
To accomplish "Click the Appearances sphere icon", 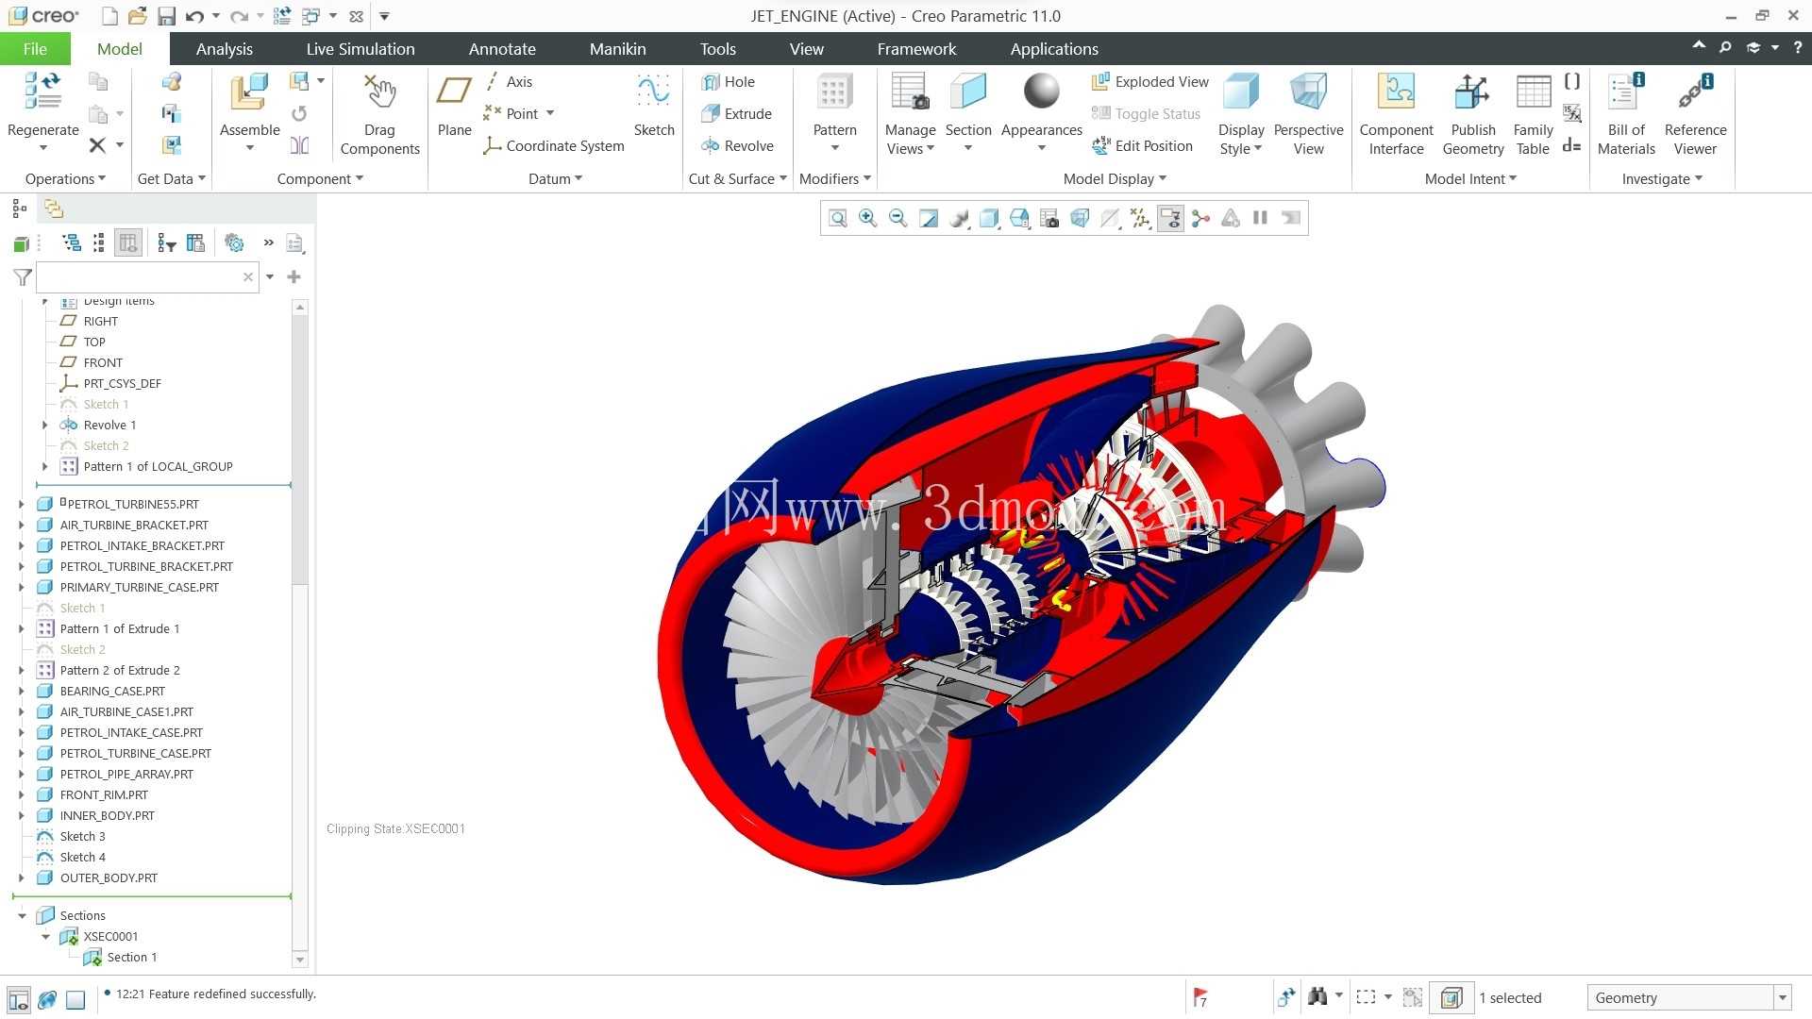I will 1041,92.
